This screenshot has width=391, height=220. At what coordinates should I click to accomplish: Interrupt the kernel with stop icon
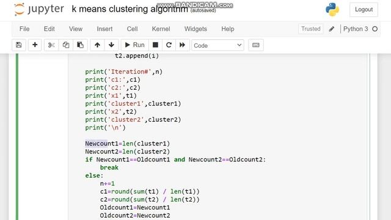pyautogui.click(x=155, y=45)
